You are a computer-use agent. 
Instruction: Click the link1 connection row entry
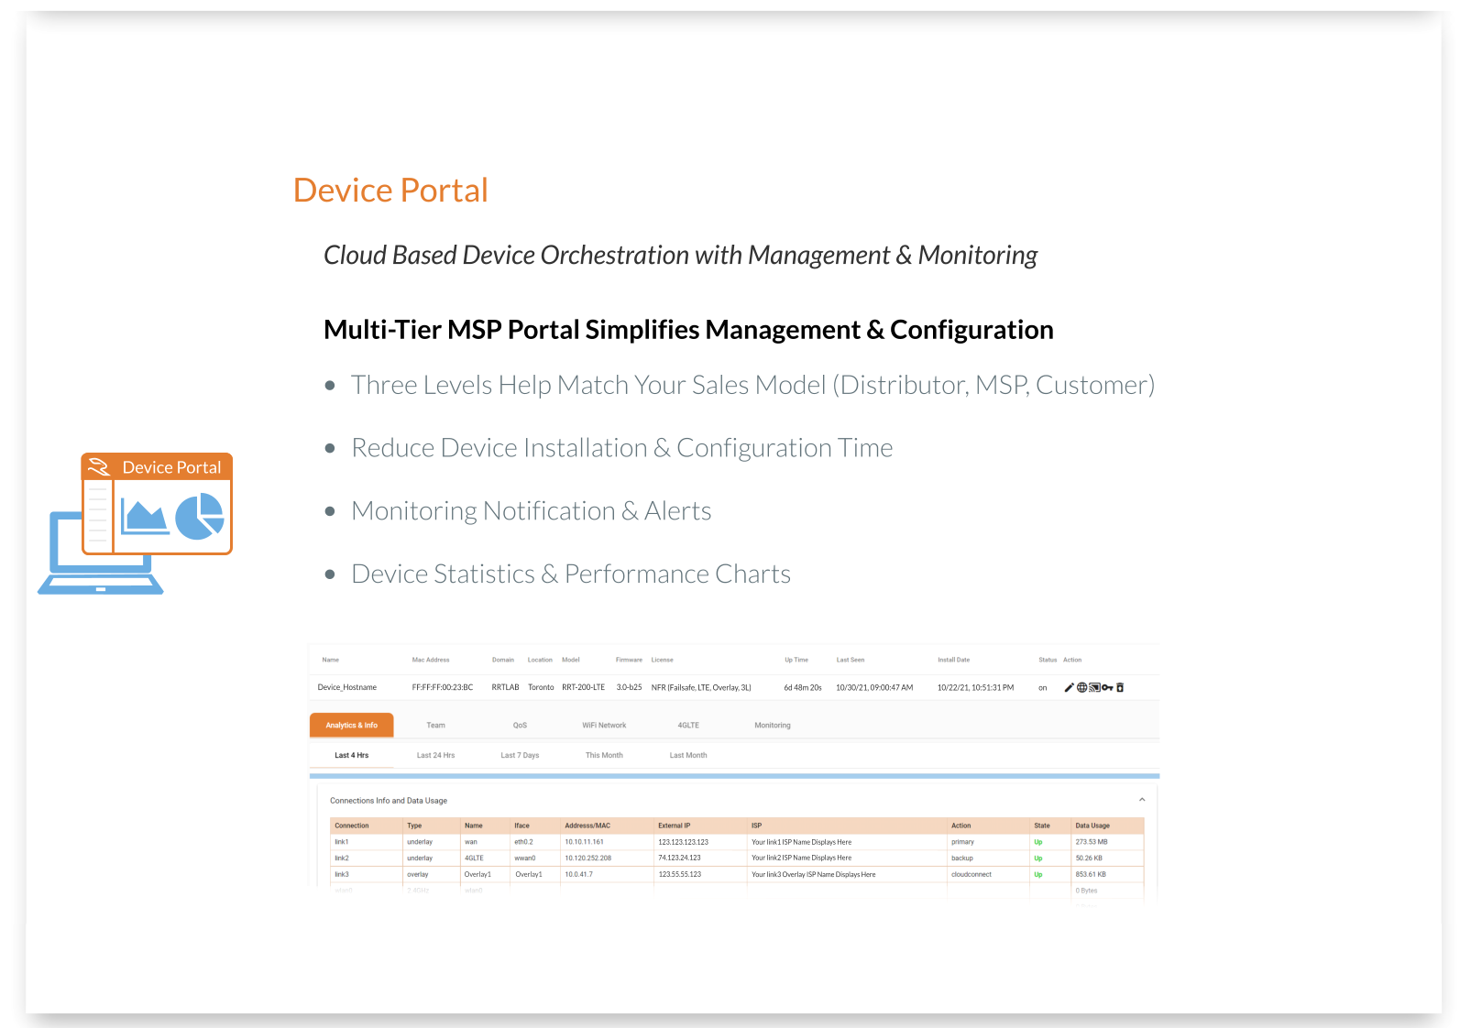(342, 842)
